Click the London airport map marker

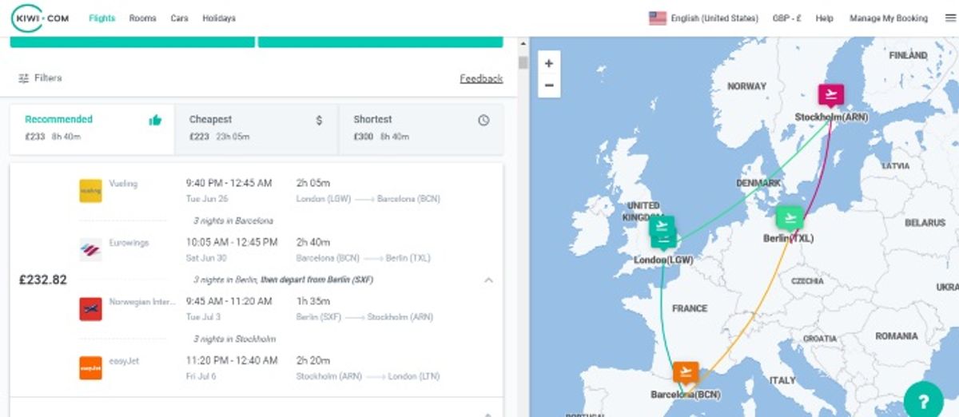click(663, 231)
